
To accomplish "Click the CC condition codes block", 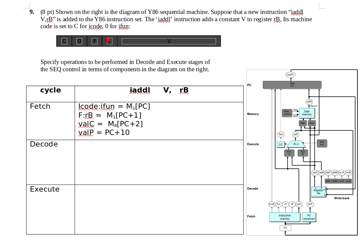I will 281,145.
